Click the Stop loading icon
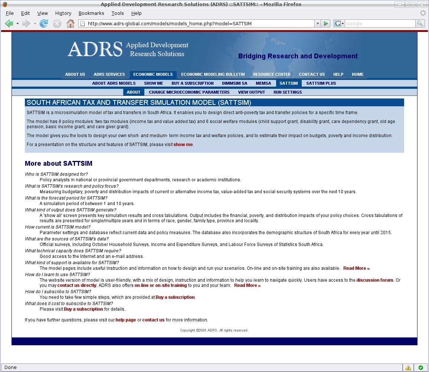Image resolution: width=429 pixels, height=372 pixels. pyautogui.click(x=57, y=24)
